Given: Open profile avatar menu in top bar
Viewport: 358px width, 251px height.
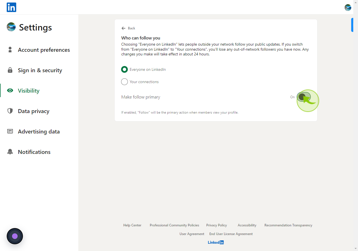Looking at the screenshot, I should [x=348, y=8].
